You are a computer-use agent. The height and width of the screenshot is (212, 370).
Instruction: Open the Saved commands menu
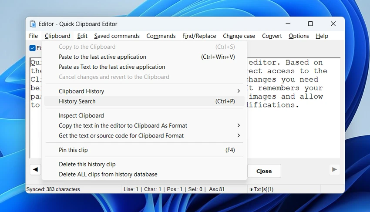[117, 36]
